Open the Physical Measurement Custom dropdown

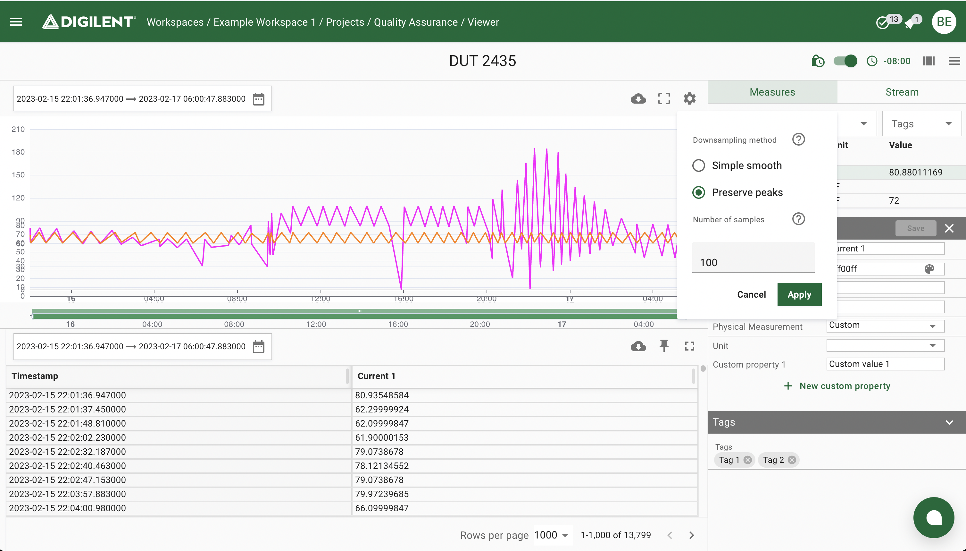885,326
